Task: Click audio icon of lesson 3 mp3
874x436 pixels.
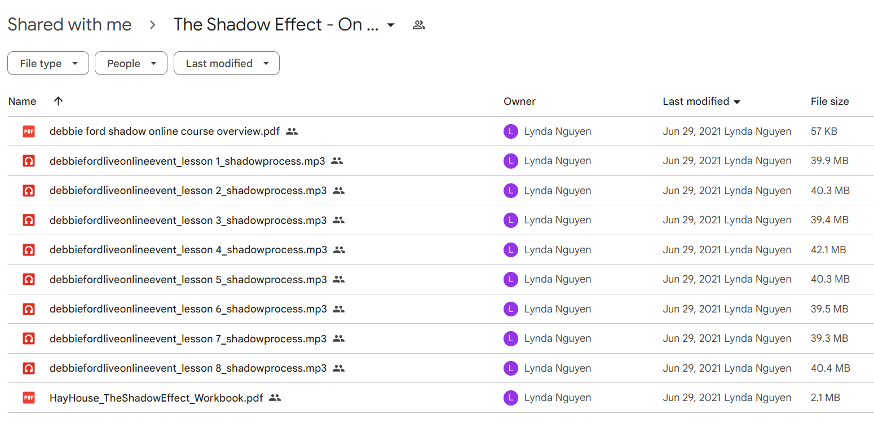Action: pos(29,220)
